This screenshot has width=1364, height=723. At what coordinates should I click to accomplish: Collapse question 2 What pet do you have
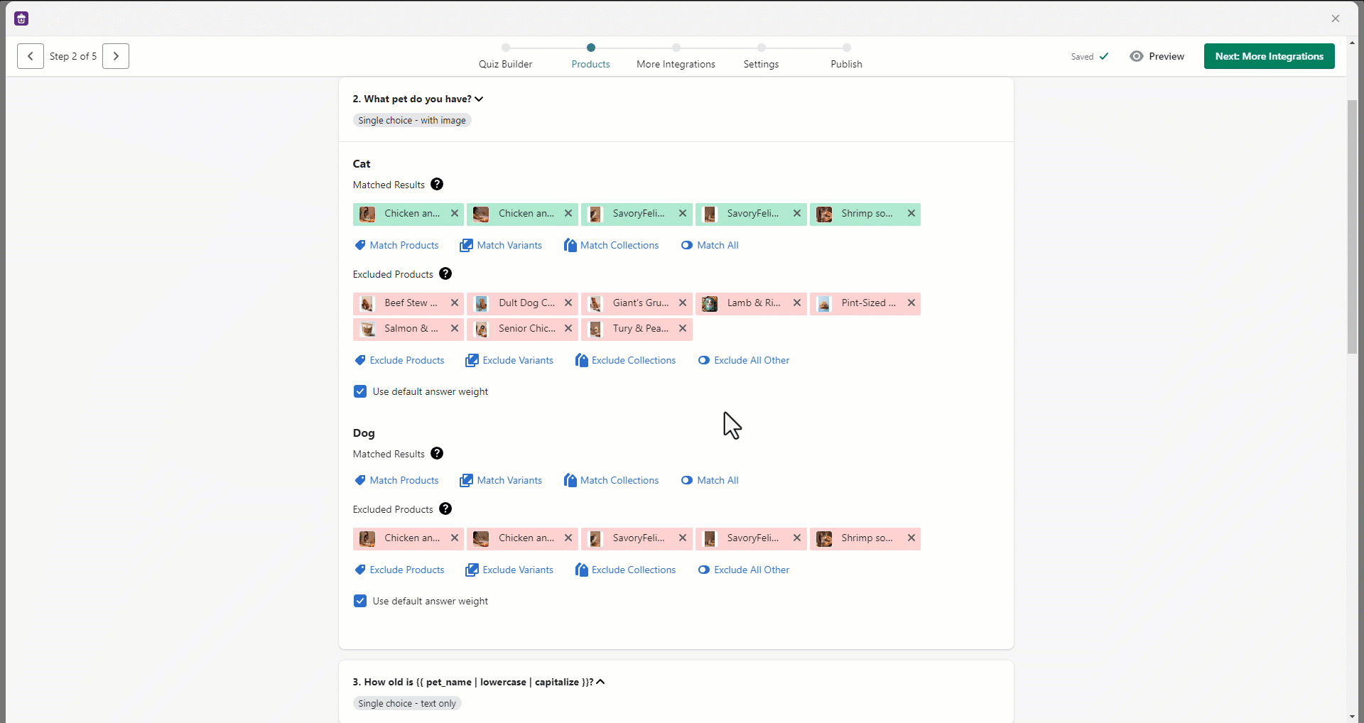coord(479,99)
